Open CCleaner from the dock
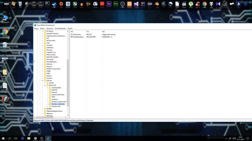Image resolution: width=252 pixels, height=141 pixels. point(198,4)
